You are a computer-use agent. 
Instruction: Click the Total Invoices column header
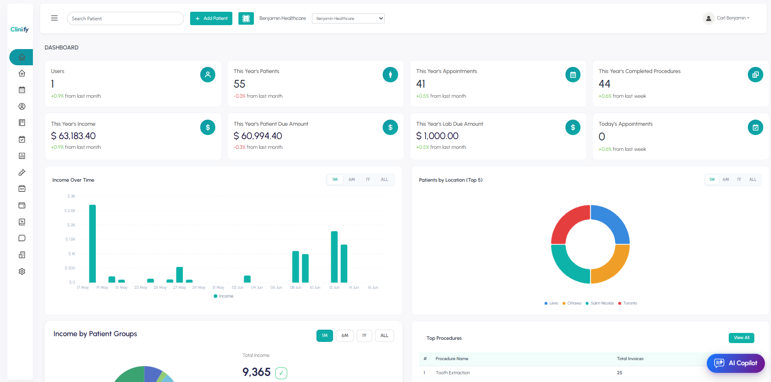pos(630,358)
